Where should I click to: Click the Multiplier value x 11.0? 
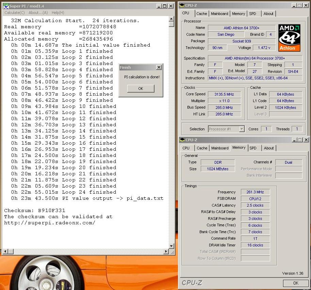click(x=224, y=101)
